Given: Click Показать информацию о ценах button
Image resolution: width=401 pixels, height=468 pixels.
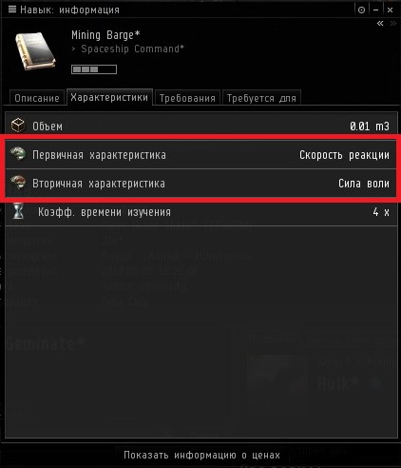Looking at the screenshot, I should [201, 455].
